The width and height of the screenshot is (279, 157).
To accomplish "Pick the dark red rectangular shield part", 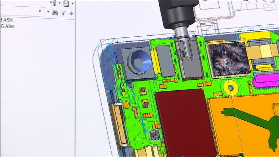I will (x=182, y=123).
